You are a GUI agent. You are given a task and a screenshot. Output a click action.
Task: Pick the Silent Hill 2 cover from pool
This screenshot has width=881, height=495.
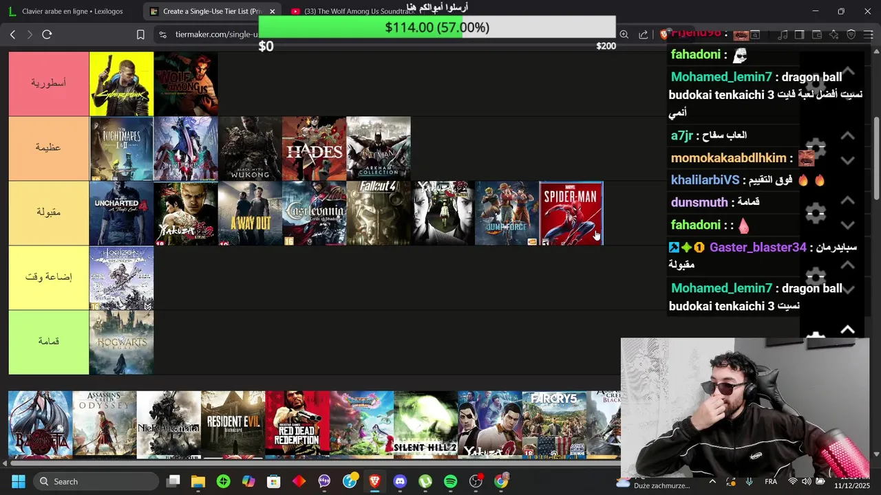(x=425, y=425)
